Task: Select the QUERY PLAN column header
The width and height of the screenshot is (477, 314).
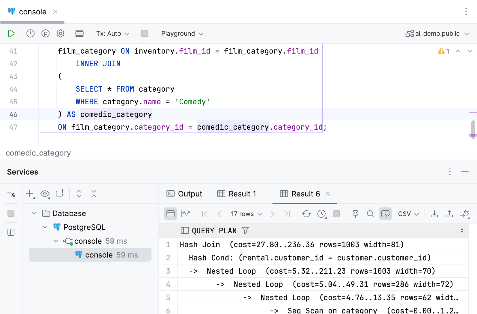Action: click(214, 231)
